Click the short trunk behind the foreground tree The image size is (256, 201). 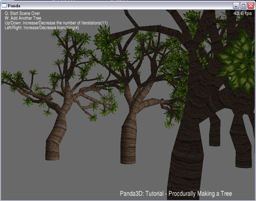pyautogui.click(x=215, y=132)
